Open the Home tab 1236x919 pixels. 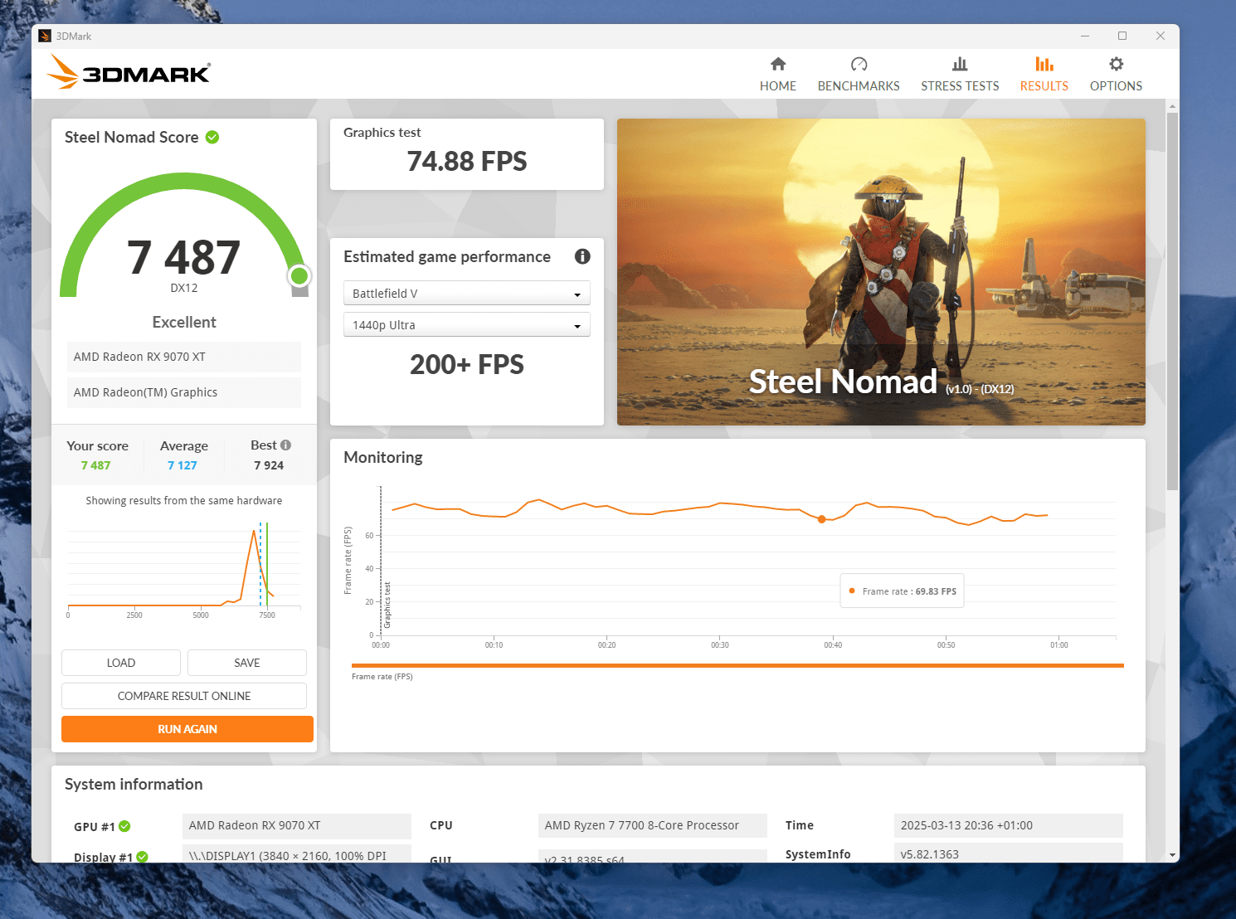click(x=777, y=75)
